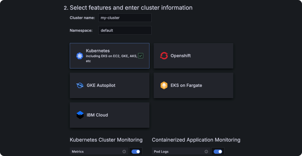Viewport: 302px width, 156px height.
Task: Toggle the Metrics switch off
Action: tap(136, 152)
